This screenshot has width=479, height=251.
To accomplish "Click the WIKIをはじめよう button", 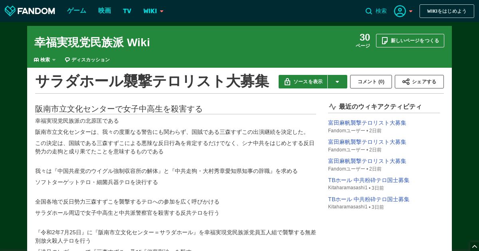I will coord(447,11).
